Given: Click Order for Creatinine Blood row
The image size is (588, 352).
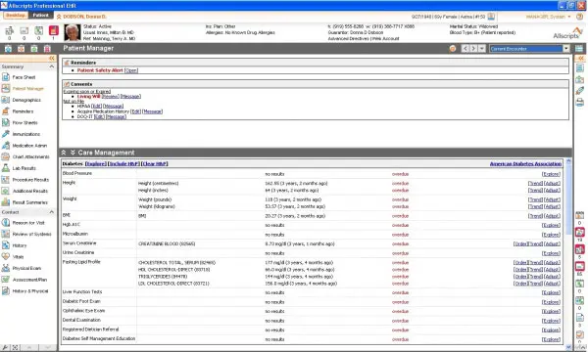Looking at the screenshot, I should (x=520, y=243).
